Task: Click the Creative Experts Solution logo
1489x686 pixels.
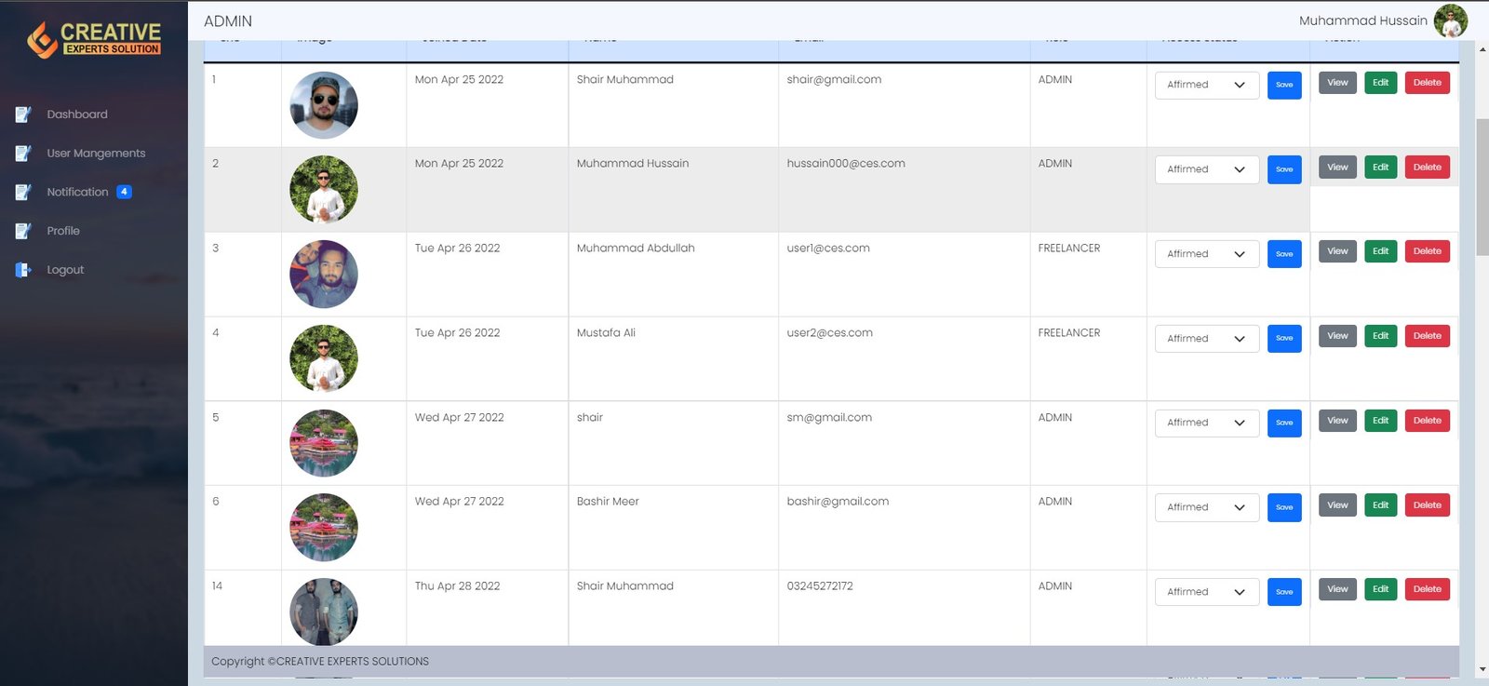Action: click(94, 39)
